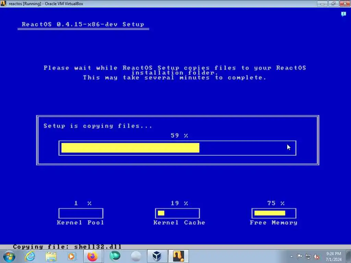351x263 pixels.
Task: Show hidden system tray icons arrow
Action: click(x=291, y=256)
